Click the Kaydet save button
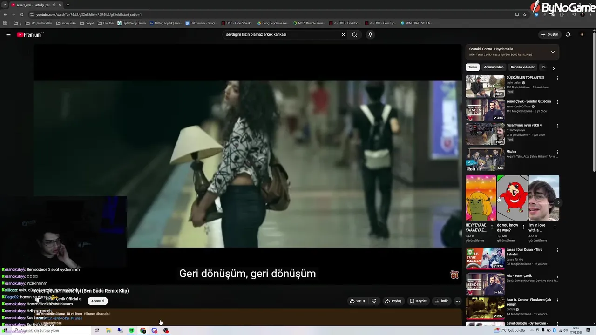 [418, 301]
